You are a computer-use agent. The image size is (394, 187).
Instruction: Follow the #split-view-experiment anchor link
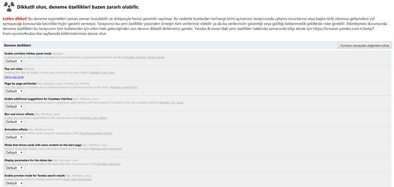[x=77, y=180]
